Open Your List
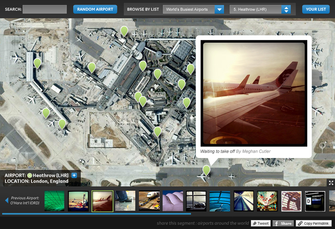The image size is (335, 229). (x=316, y=9)
